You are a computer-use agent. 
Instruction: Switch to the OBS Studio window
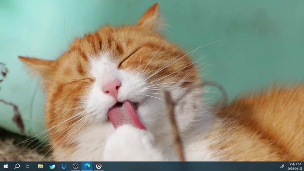coord(76,166)
